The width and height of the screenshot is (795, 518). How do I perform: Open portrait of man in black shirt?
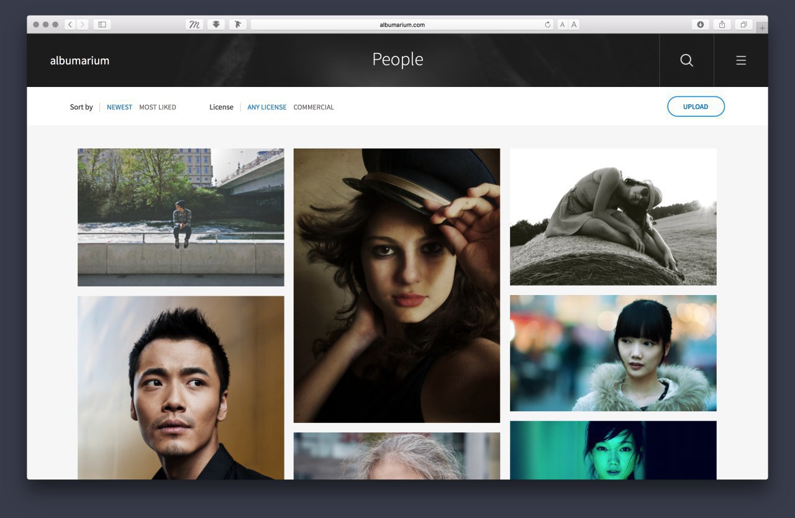coord(181,388)
